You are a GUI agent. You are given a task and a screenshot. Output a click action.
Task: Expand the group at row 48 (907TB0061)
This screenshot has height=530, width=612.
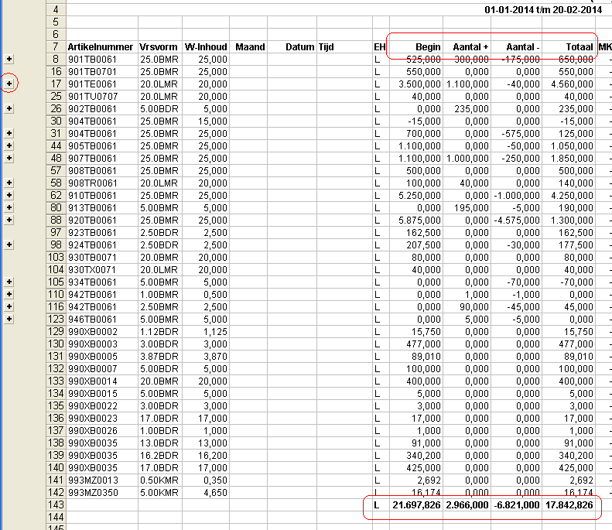pyautogui.click(x=9, y=158)
